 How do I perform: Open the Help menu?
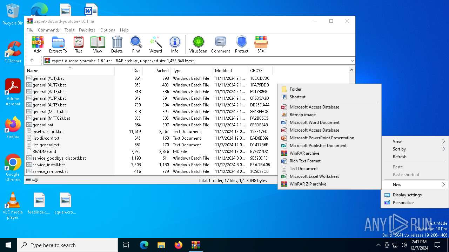124,30
